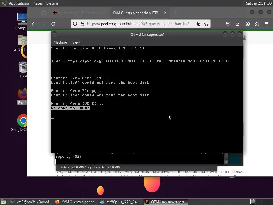The image size is (273, 205).
Task: List all tabs dropdown in Firefox
Action: (x=233, y=13)
